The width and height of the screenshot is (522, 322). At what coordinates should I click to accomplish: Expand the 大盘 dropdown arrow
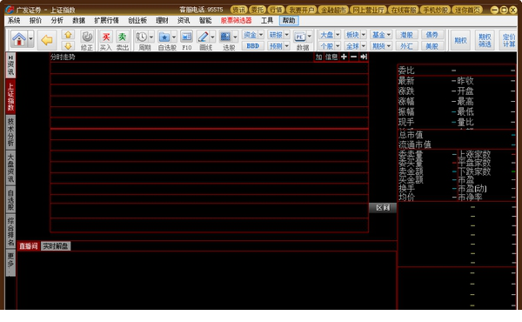click(338, 34)
